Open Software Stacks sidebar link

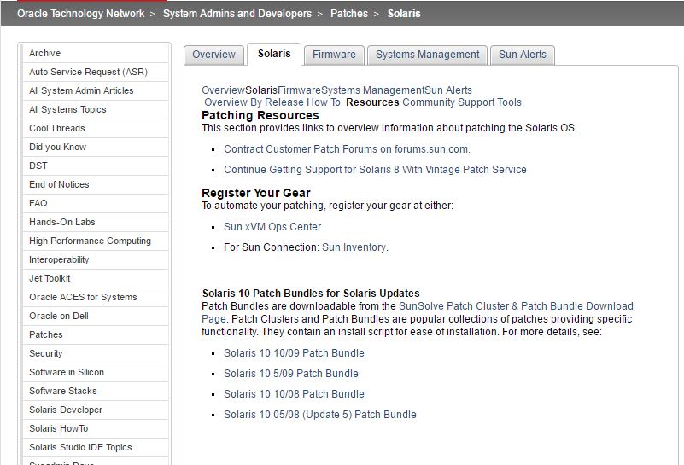click(95, 391)
